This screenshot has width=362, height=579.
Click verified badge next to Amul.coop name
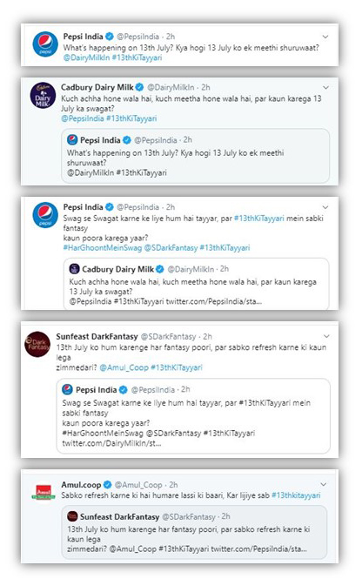click(107, 484)
